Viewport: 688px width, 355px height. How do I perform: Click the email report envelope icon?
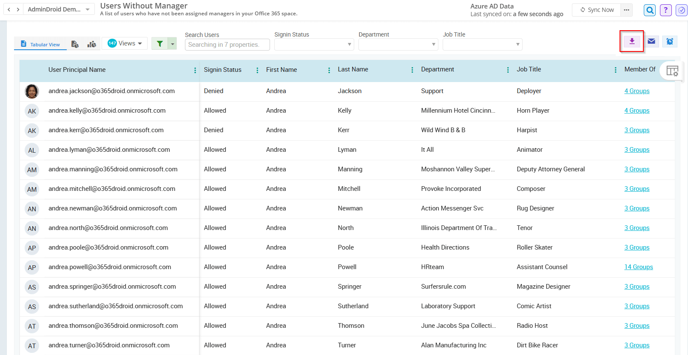[x=651, y=41]
